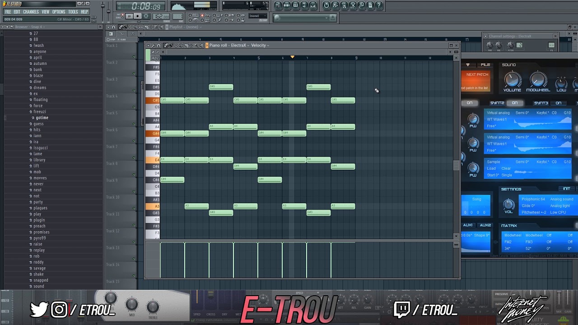Select the Paint tool in the piano roll
The image size is (578, 325).
pos(171,46)
